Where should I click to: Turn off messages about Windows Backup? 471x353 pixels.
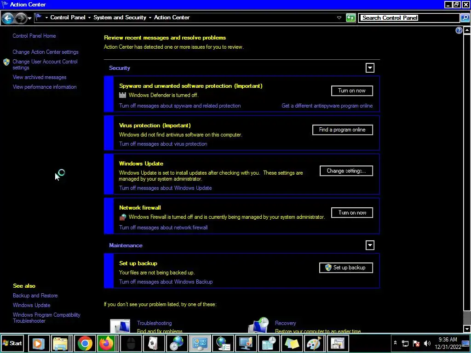click(x=166, y=282)
